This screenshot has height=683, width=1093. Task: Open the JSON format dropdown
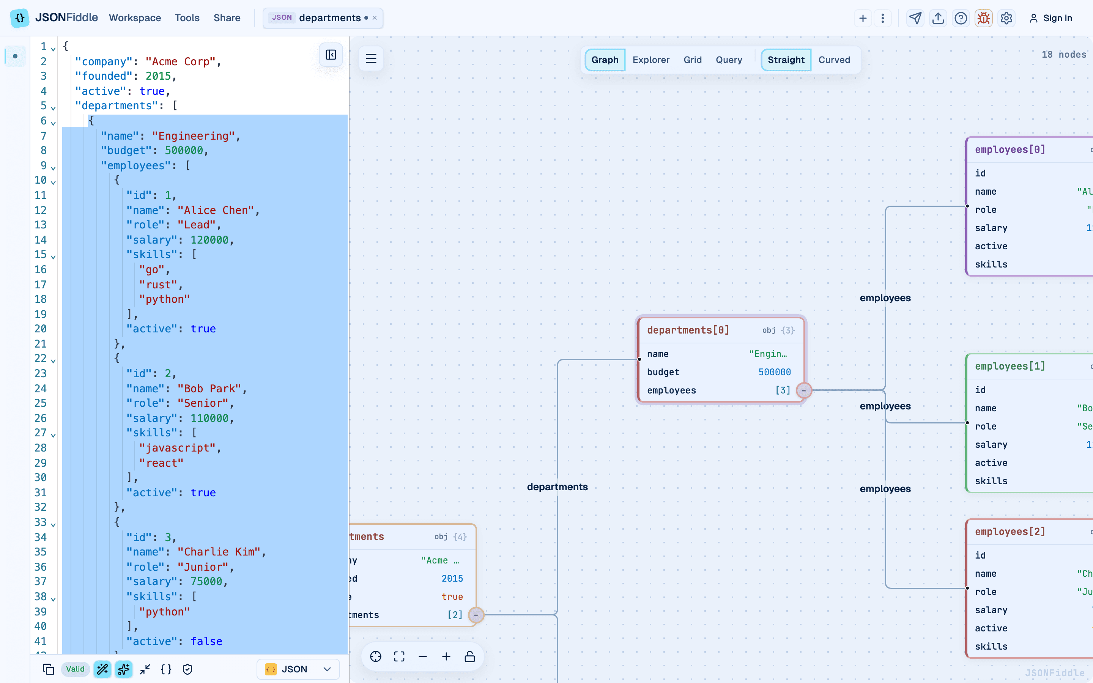pyautogui.click(x=298, y=669)
